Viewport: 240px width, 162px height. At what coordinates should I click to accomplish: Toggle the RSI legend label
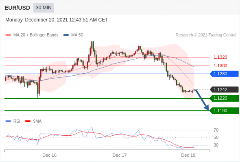point(17,122)
